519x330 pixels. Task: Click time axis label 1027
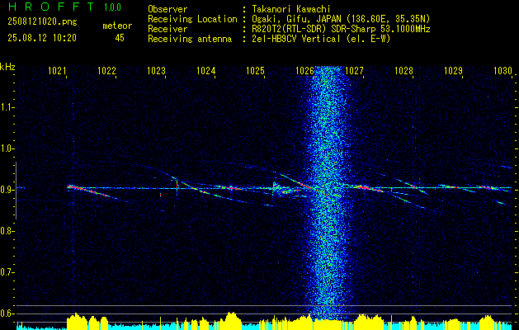pos(354,70)
